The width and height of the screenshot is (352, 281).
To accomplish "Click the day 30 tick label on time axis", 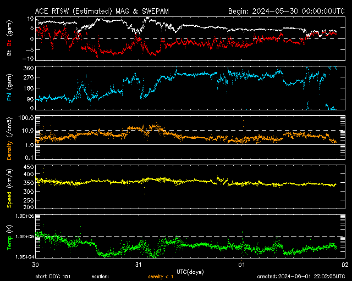I will (x=35, y=265).
